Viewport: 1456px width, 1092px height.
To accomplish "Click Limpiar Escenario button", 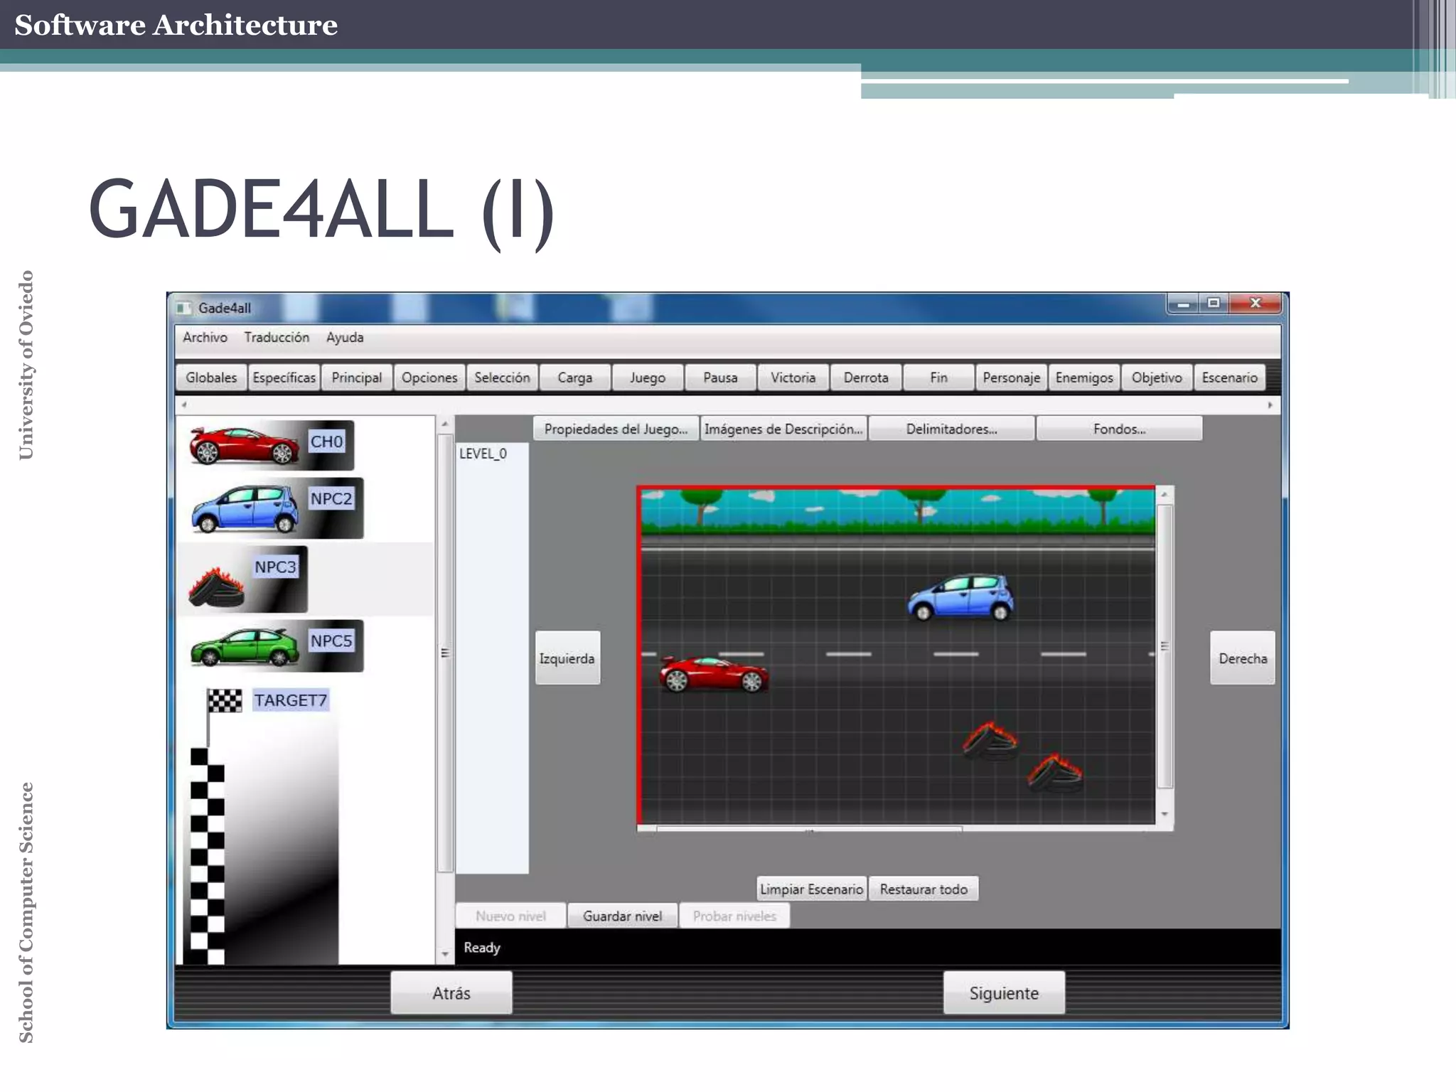I will pos(812,889).
